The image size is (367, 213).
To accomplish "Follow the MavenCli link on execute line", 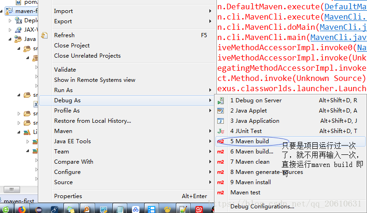I will tap(346, 17).
